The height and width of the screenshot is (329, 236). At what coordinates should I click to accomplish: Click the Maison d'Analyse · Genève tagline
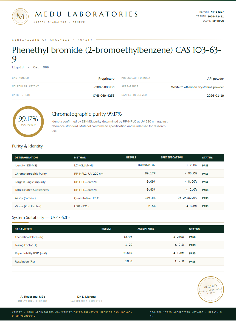tap(59, 22)
